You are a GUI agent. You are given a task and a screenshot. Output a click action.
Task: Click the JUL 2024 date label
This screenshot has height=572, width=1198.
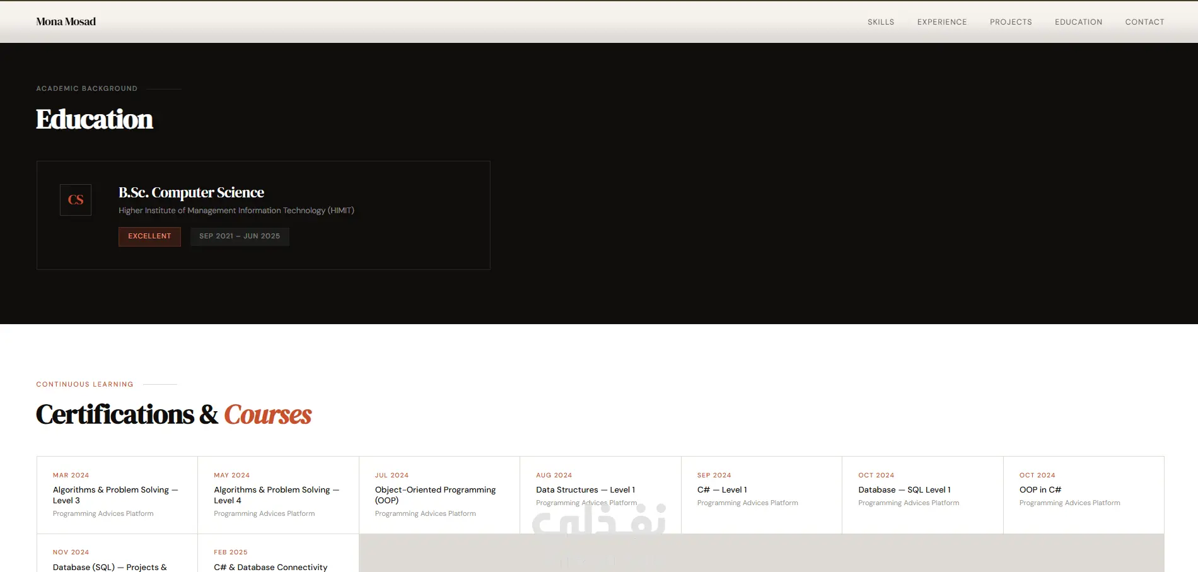[x=392, y=476]
